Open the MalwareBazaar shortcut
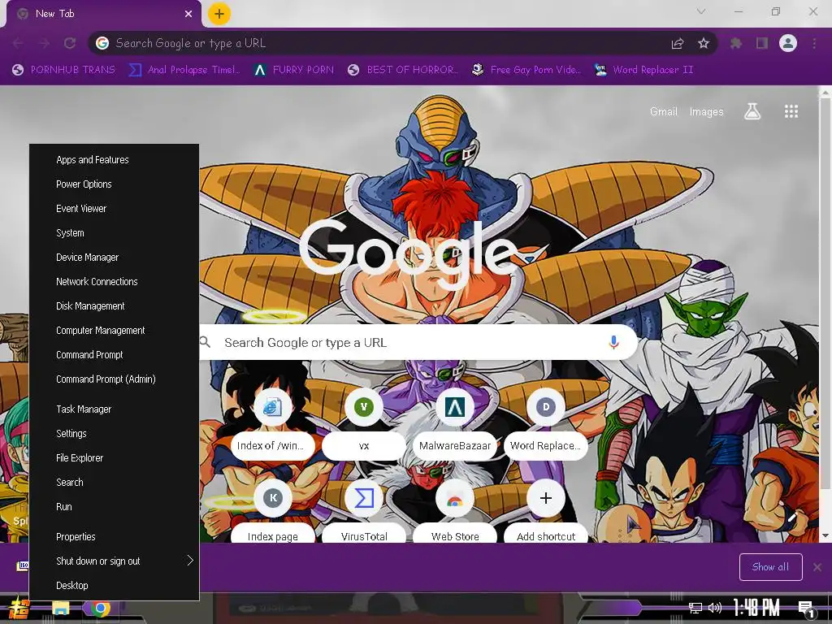The width and height of the screenshot is (832, 624). point(455,423)
